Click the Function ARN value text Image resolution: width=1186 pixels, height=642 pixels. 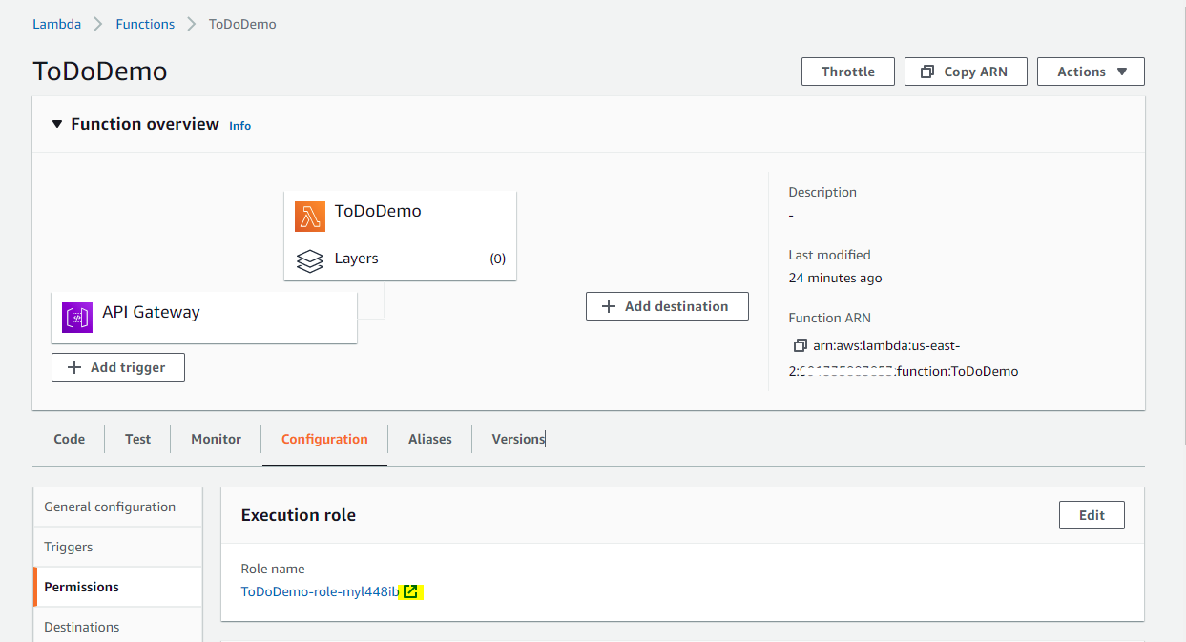(904, 359)
